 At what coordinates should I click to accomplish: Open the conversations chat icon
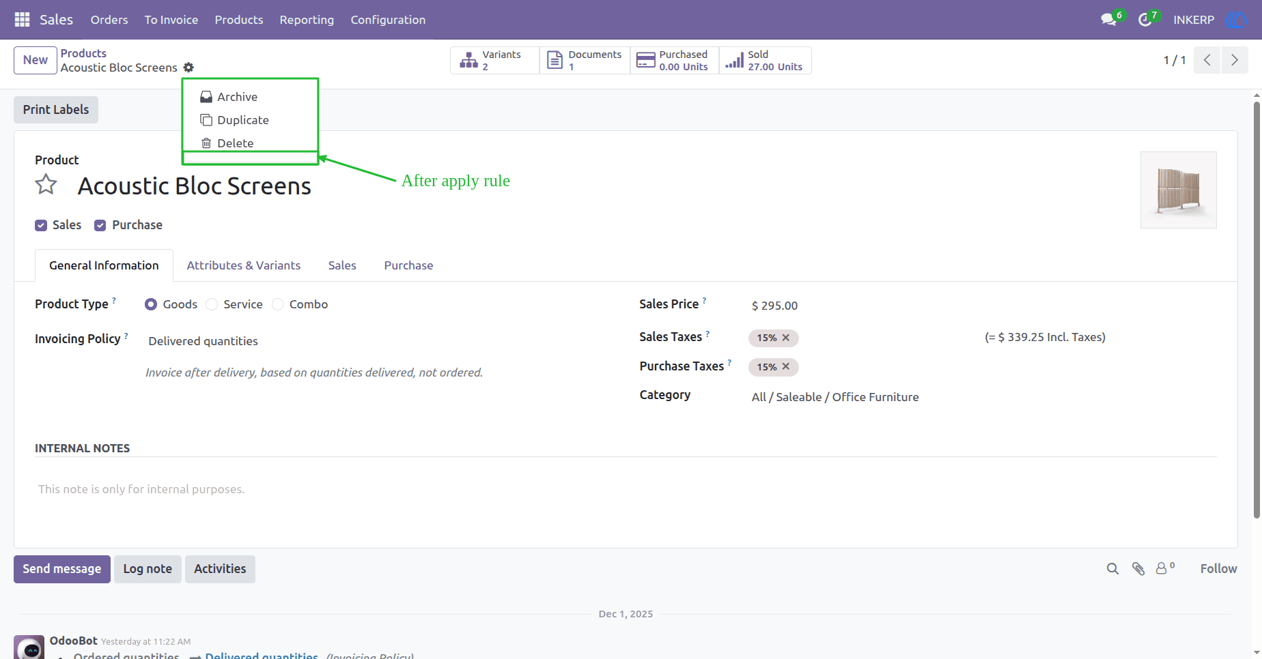coord(1108,20)
